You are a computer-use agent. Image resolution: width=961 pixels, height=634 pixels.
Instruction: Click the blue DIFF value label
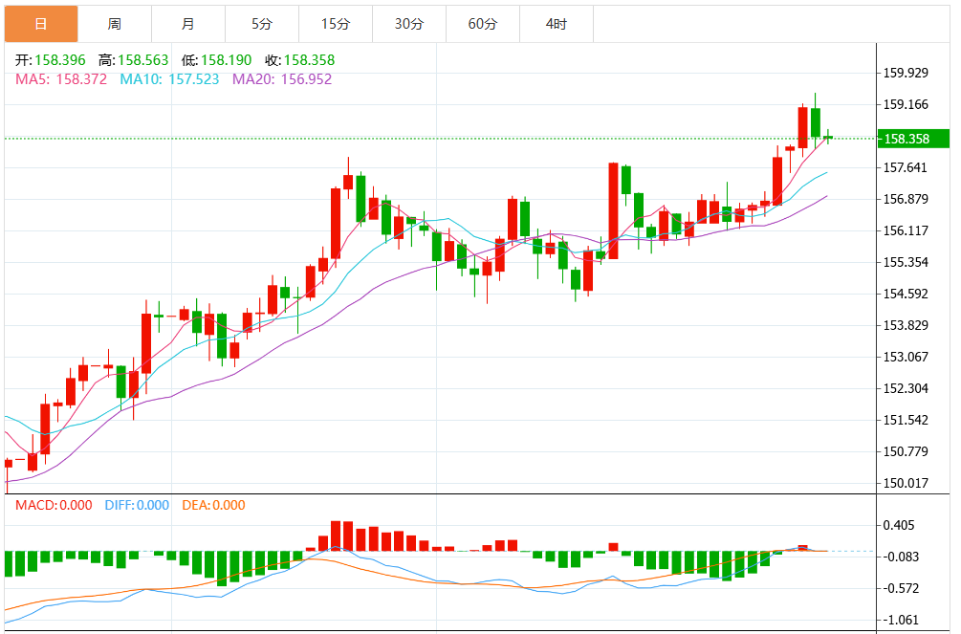point(135,506)
